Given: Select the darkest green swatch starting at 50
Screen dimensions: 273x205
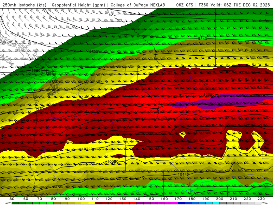Looking at the screenshot, I should tap(15, 203).
